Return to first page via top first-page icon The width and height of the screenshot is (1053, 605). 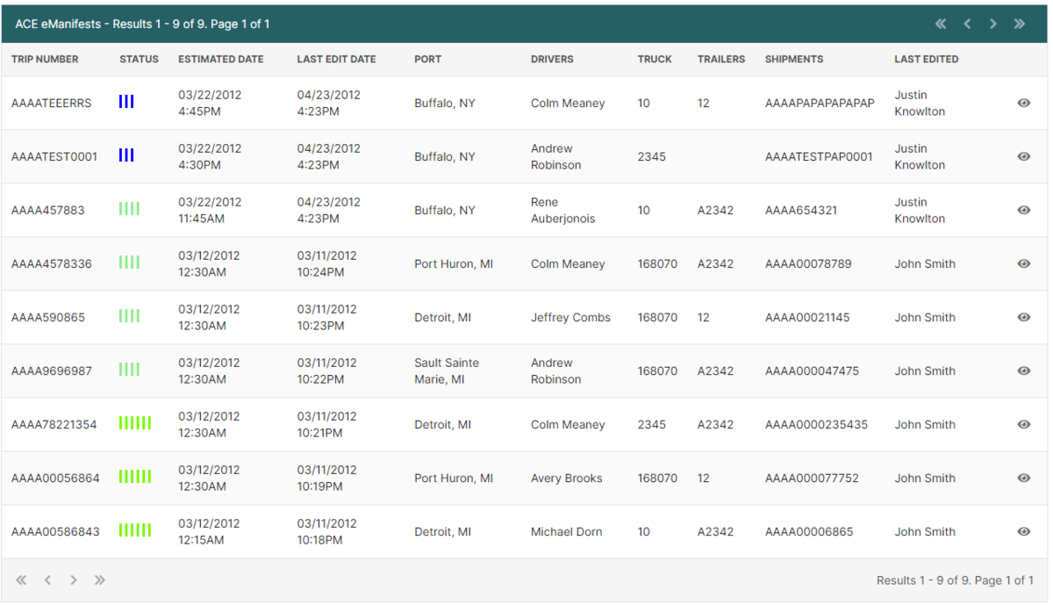click(x=941, y=24)
